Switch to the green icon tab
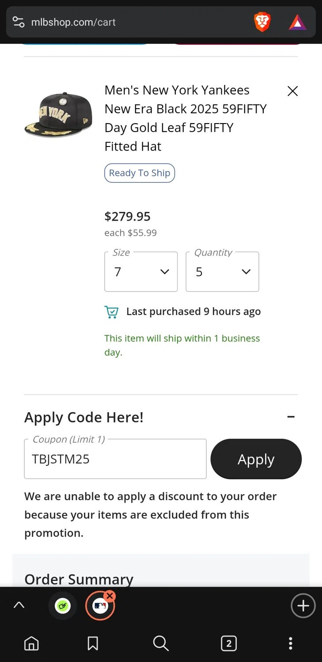The width and height of the screenshot is (322, 662). [63, 606]
